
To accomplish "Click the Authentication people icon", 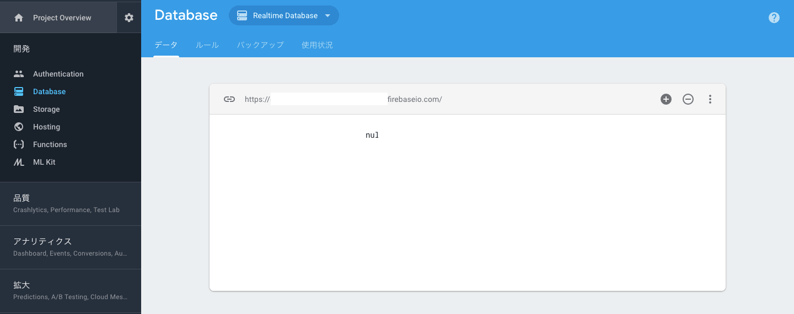I will pos(19,74).
